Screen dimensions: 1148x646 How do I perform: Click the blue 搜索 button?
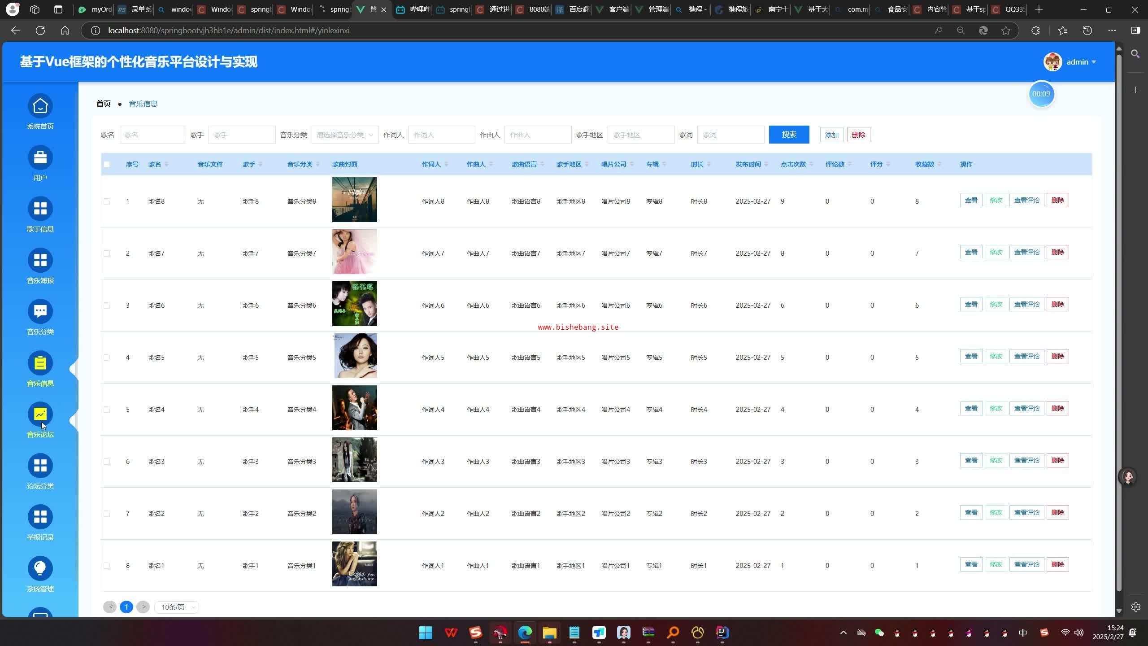788,135
